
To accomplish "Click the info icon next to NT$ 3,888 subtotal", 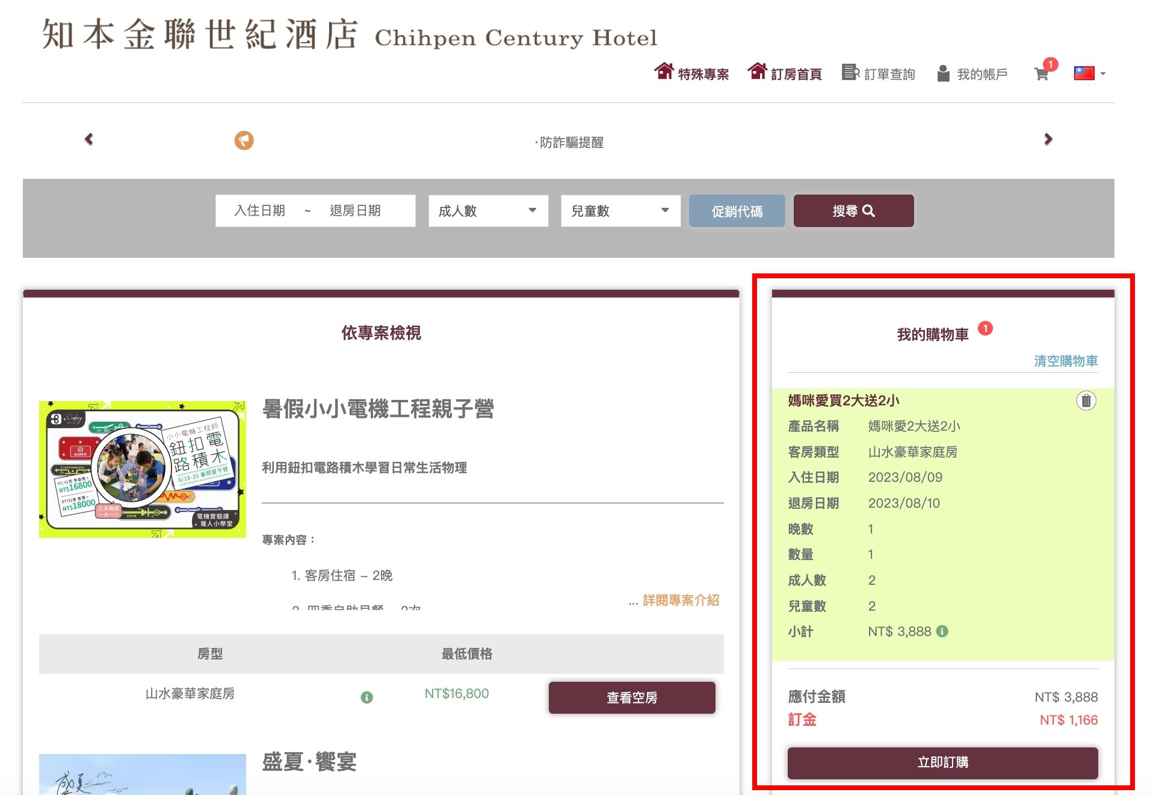I will (x=942, y=631).
